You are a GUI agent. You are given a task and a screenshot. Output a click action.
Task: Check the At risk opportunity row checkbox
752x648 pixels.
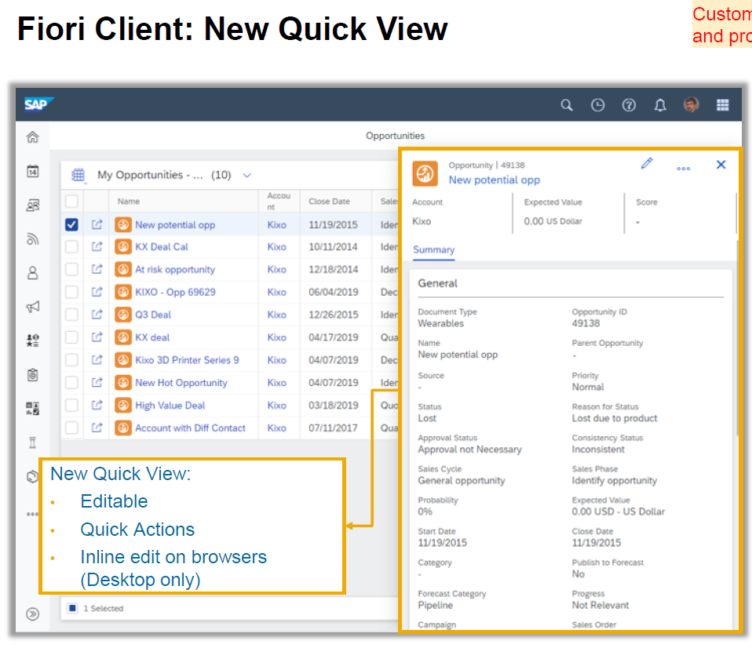[72, 269]
